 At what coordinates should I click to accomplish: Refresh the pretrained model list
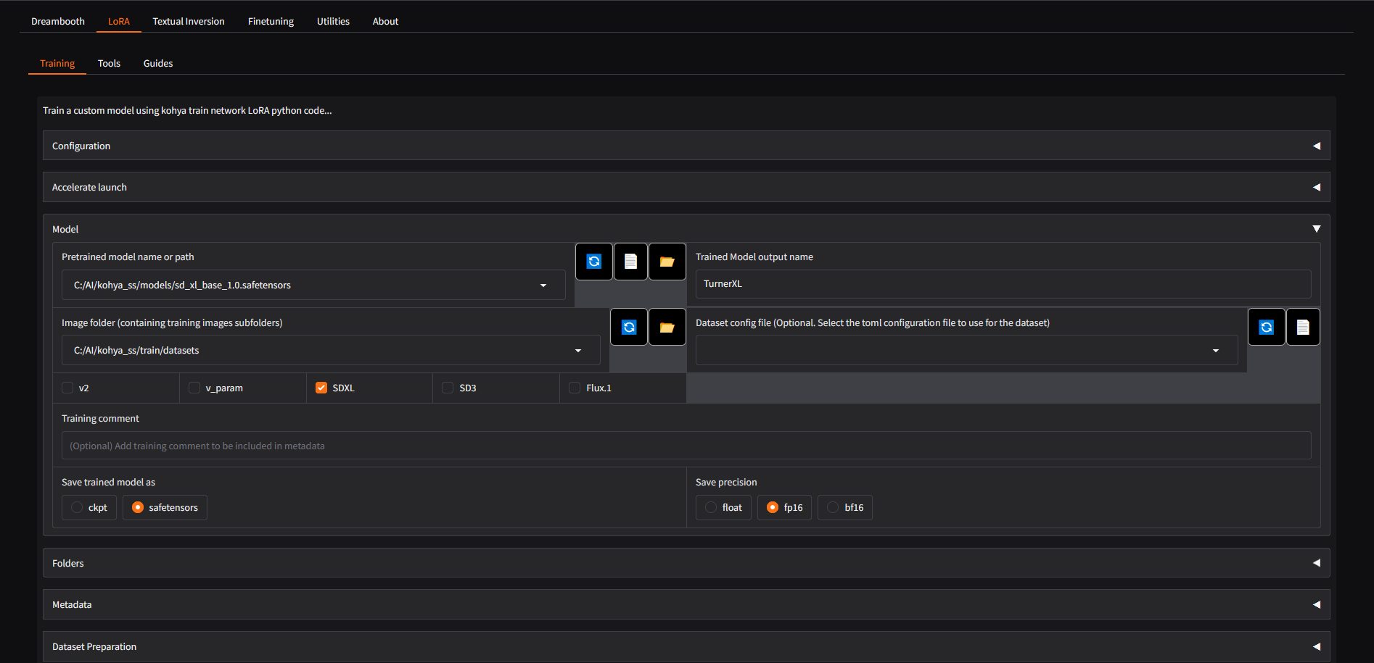tap(593, 261)
